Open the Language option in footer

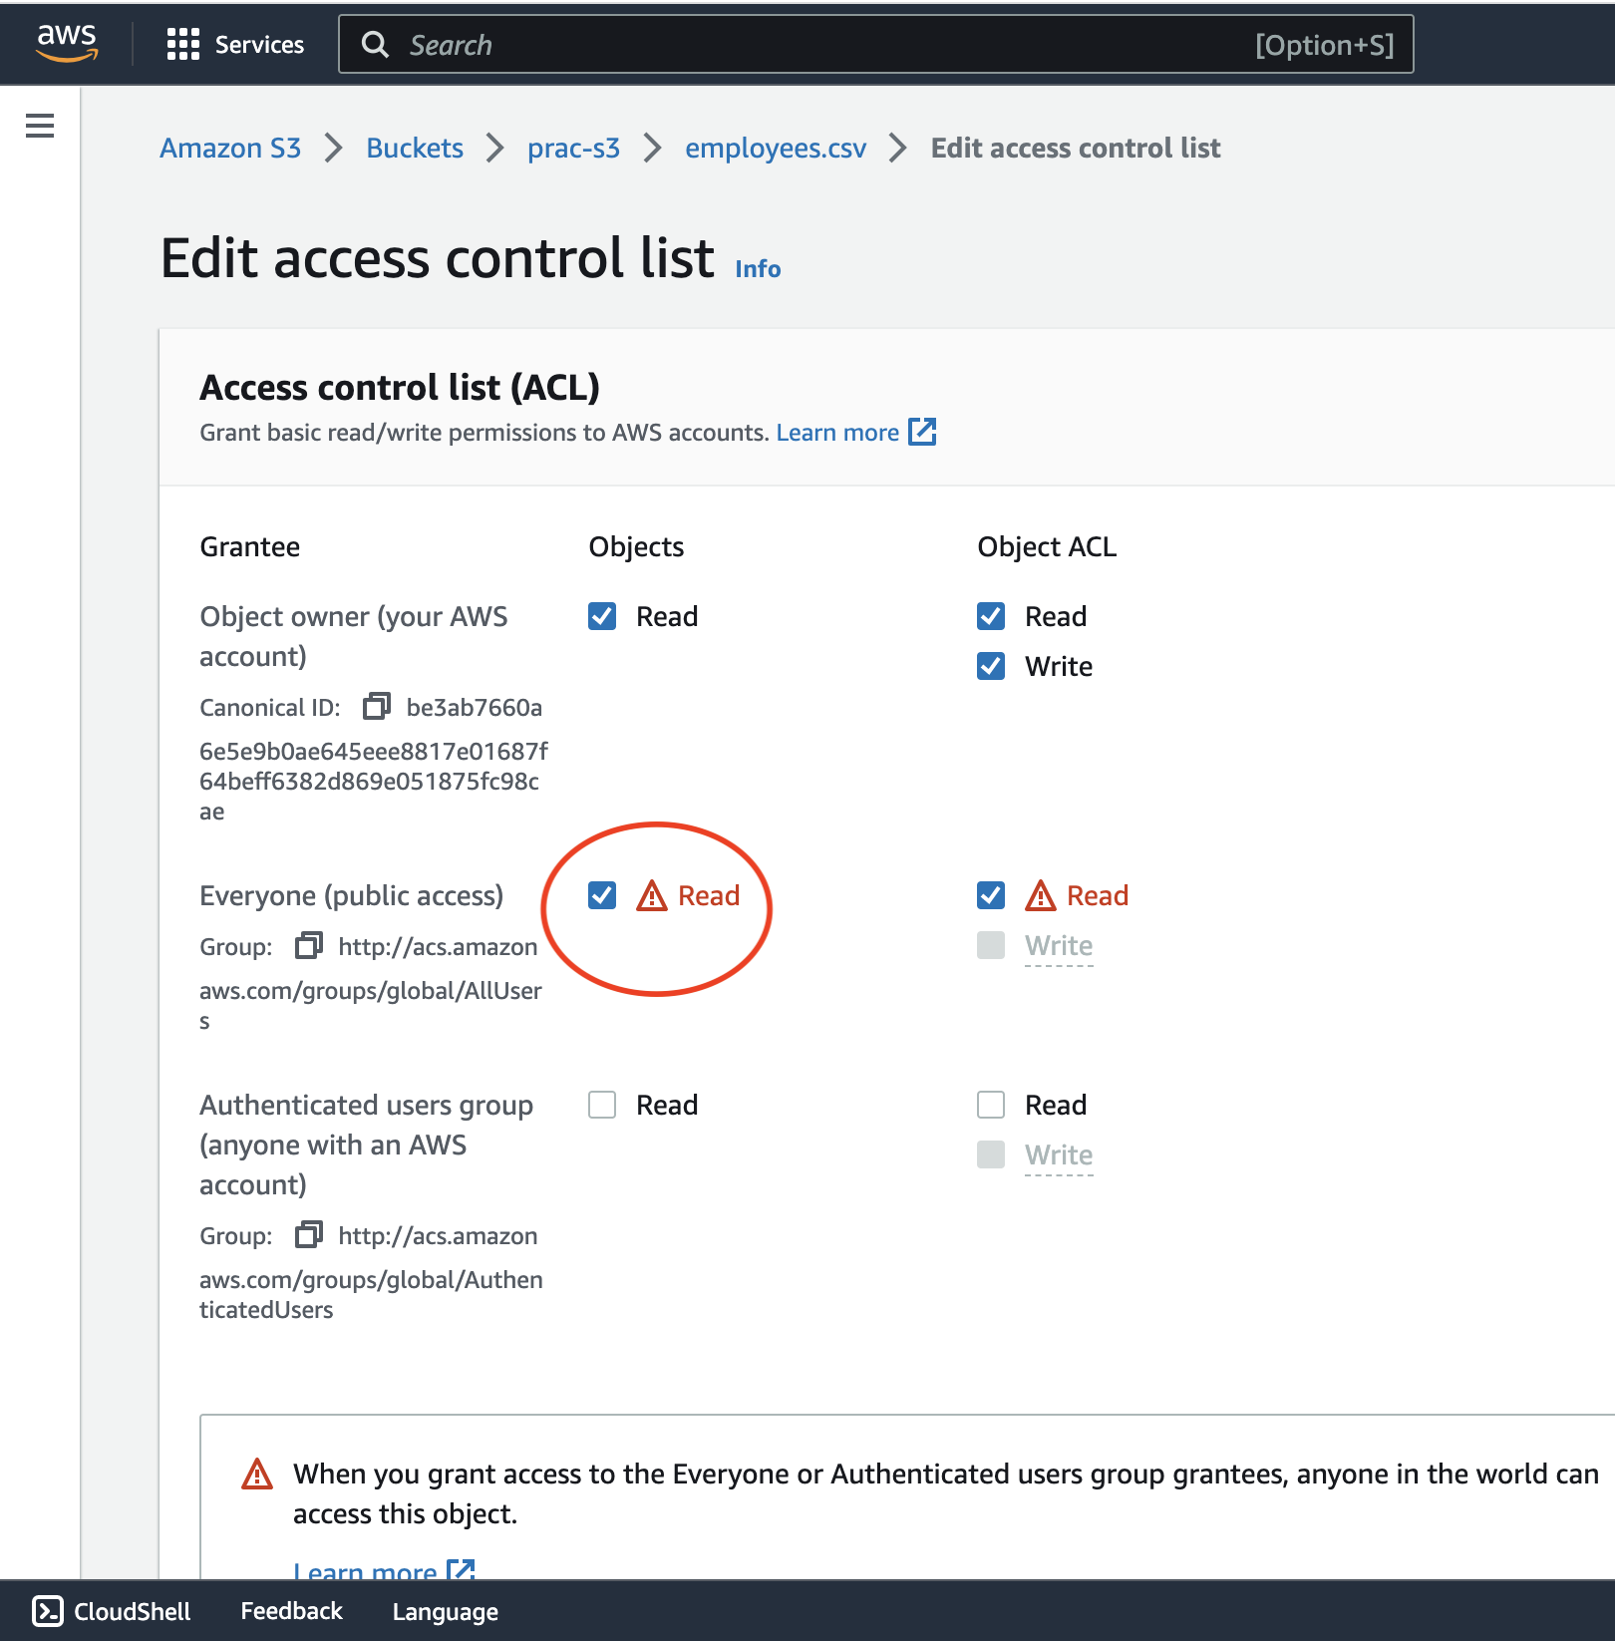pyautogui.click(x=445, y=1611)
